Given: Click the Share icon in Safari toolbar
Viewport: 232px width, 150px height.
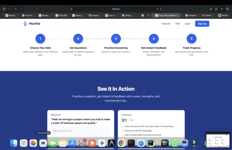Looking at the screenshot, I should pos(216,9).
